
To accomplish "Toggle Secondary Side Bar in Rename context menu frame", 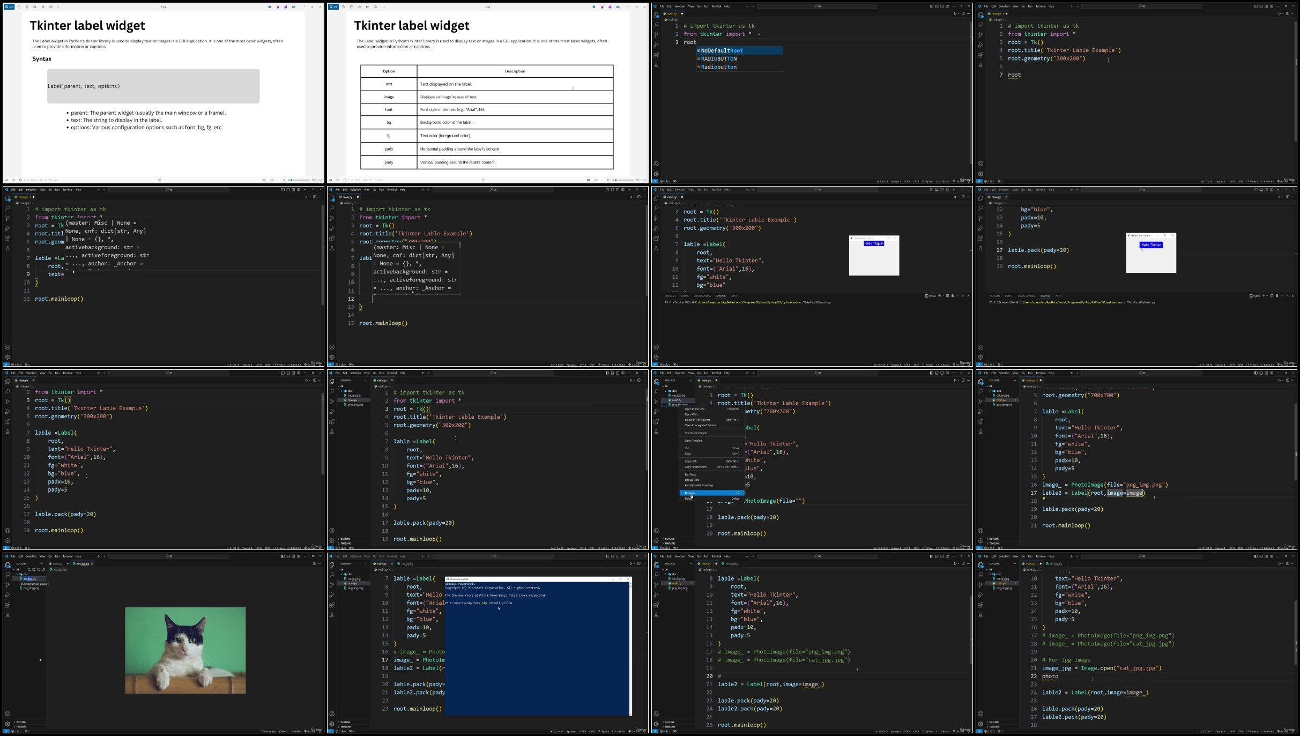I will 942,373.
